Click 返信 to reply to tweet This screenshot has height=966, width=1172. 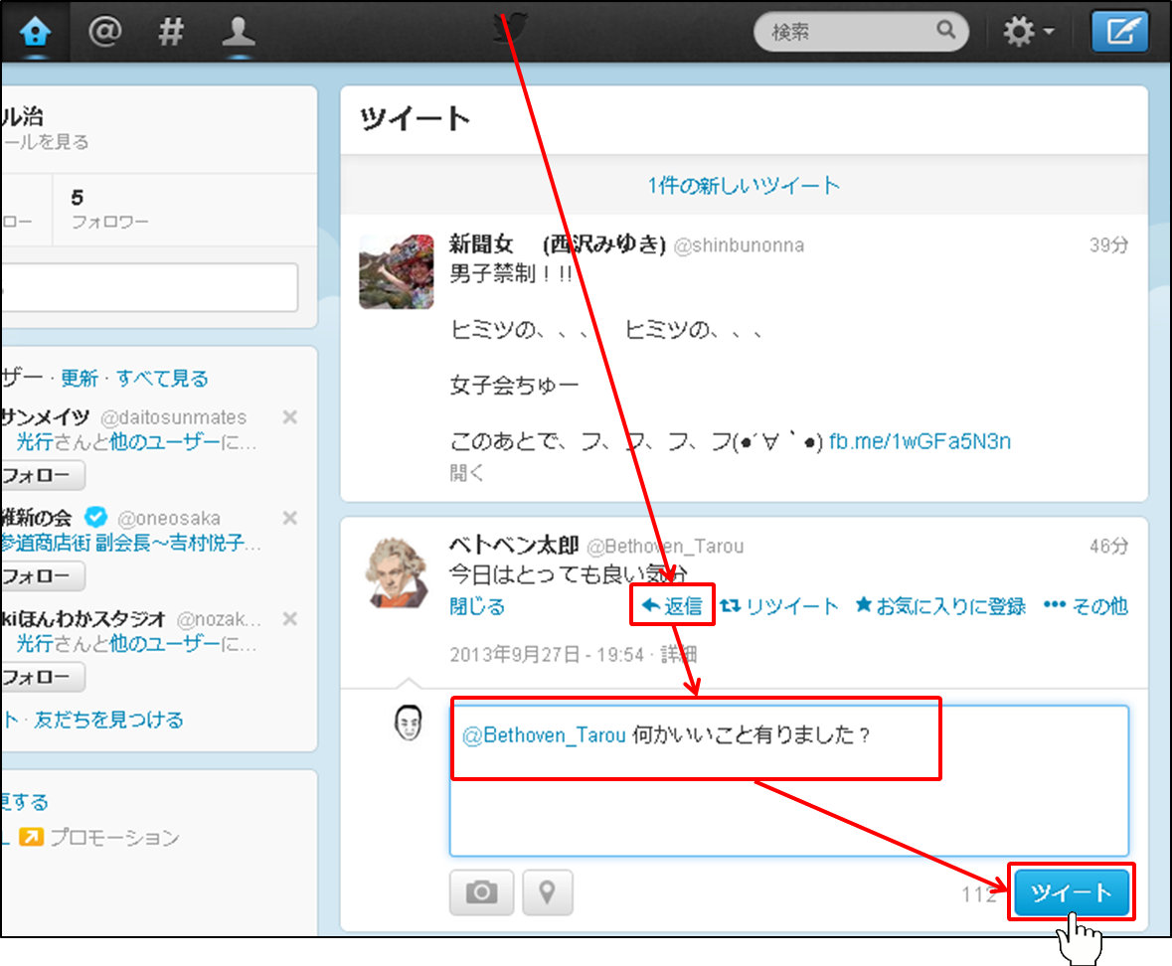pos(673,606)
